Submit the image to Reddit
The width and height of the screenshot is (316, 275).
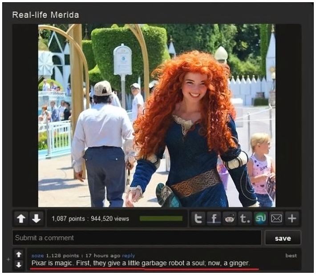point(230,218)
